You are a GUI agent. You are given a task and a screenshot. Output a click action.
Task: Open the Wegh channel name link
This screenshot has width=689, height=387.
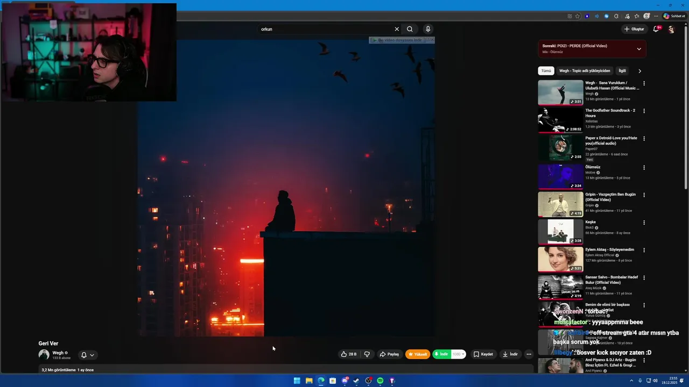click(x=58, y=353)
